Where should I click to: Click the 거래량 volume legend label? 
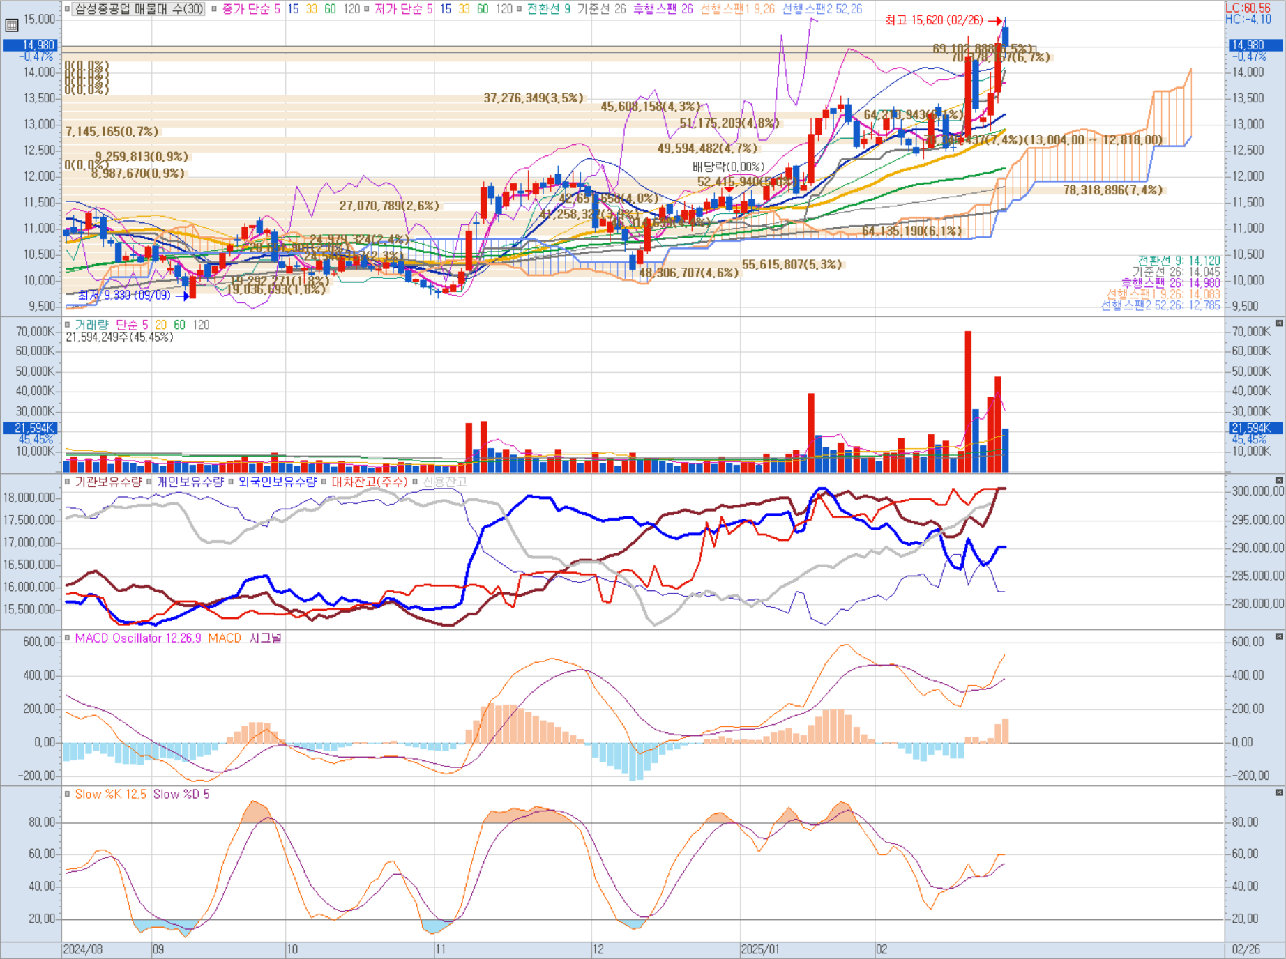[x=92, y=325]
